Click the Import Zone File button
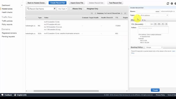Image resolution: width=176 pixels, height=99 pixels. [x=77, y=3]
